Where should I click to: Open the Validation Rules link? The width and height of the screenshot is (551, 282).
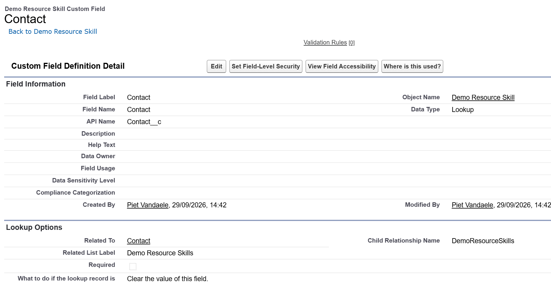tap(325, 42)
